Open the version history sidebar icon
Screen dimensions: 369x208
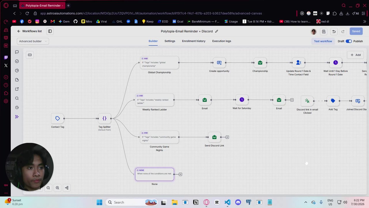(x=17, y=107)
